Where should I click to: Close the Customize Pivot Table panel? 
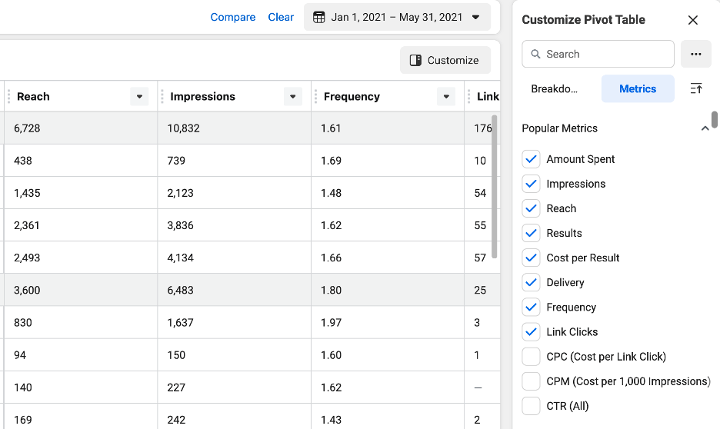click(693, 20)
